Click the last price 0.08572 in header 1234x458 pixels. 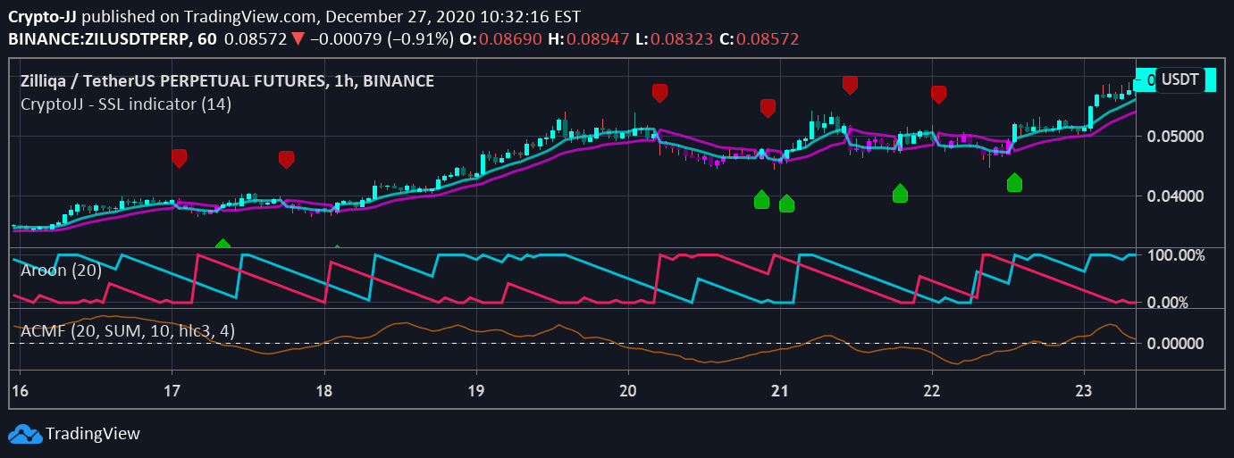[x=255, y=38]
